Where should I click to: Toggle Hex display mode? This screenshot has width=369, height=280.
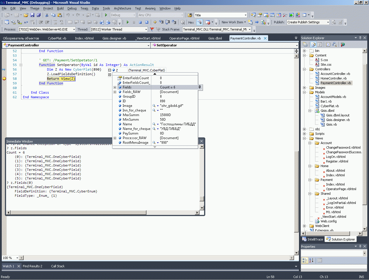(x=191, y=22)
